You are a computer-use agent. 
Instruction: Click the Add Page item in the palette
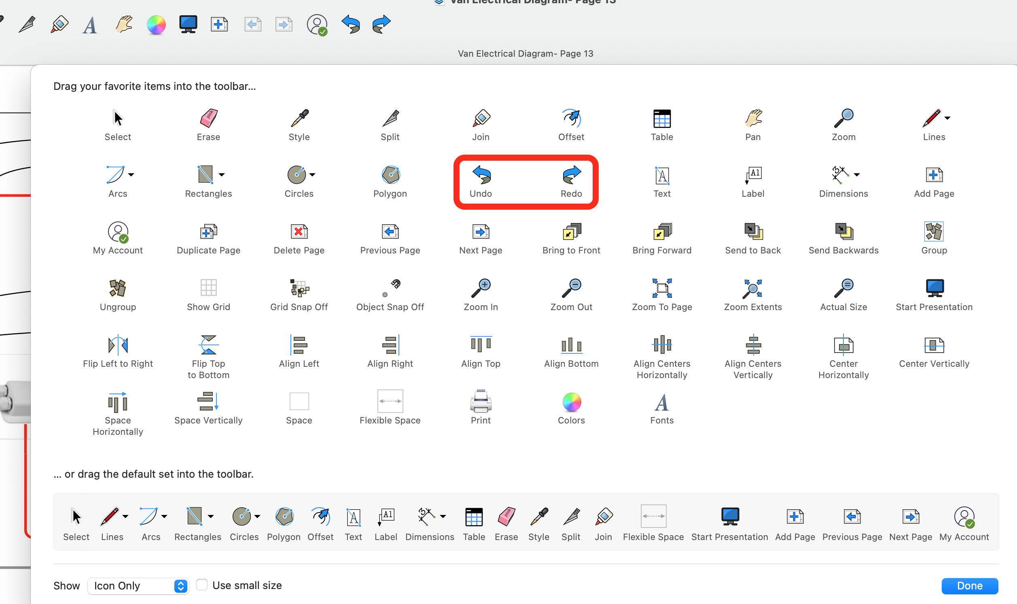(934, 181)
